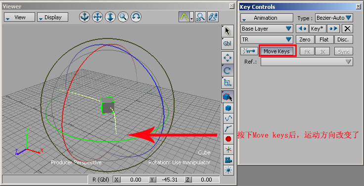Toggle the Y rotation axis button
Image resolution: width=364 pixels, height=186 pixels.
152,180
